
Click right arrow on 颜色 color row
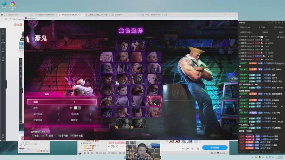(x=90, y=108)
